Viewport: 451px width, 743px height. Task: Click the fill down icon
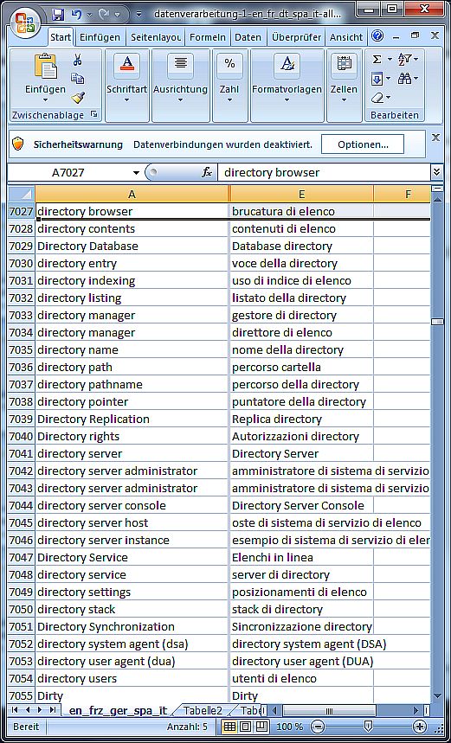[377, 79]
